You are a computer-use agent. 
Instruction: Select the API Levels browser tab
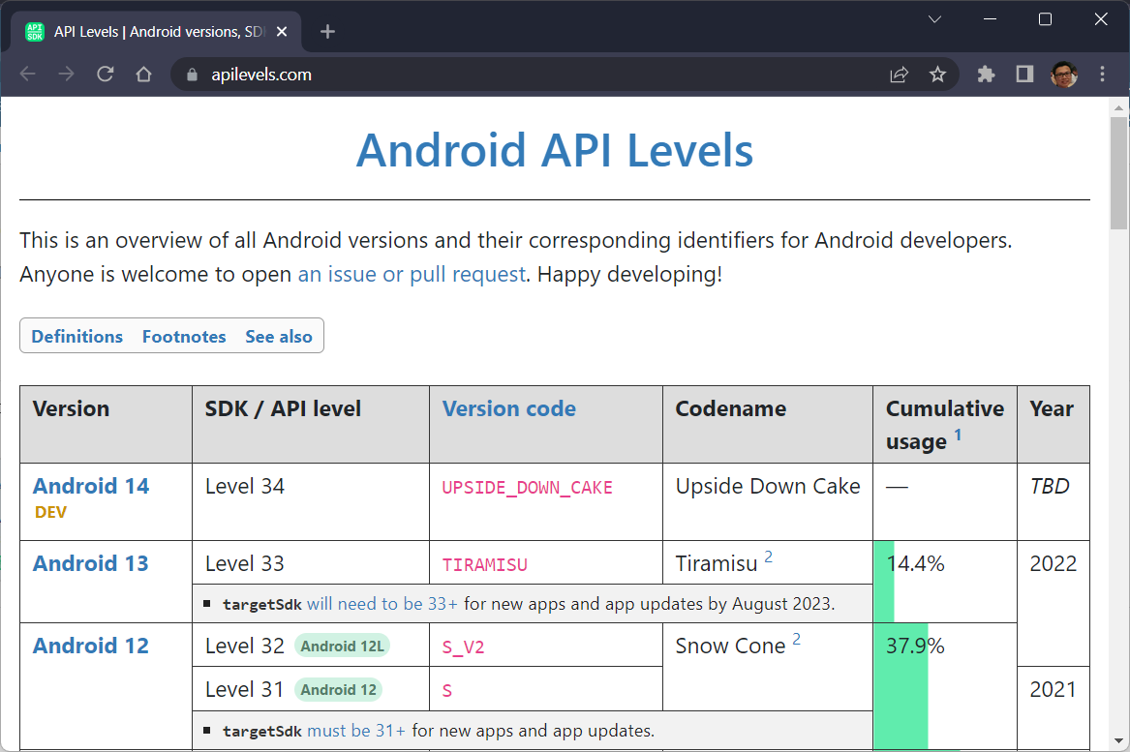click(157, 32)
